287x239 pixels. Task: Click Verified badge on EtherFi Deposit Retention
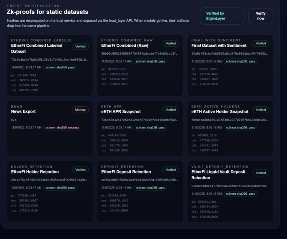coord(171,170)
